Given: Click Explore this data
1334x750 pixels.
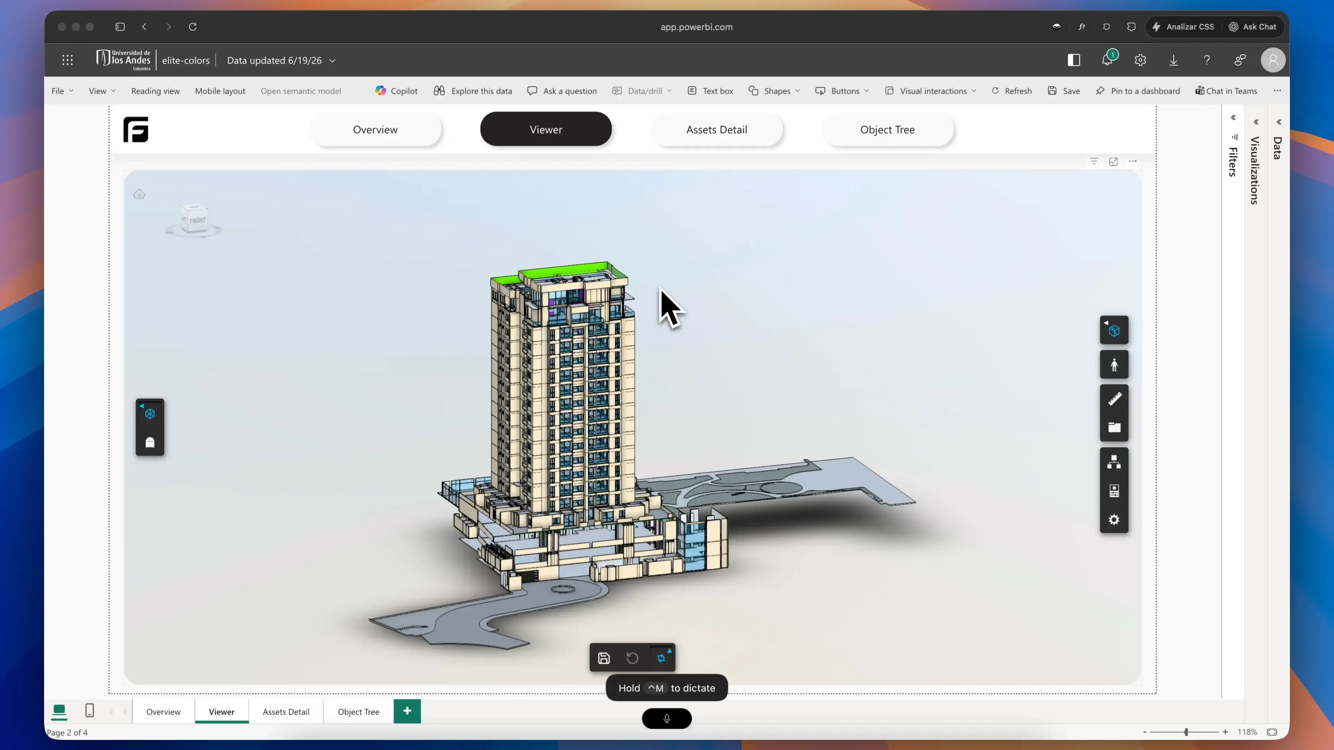Looking at the screenshot, I should [473, 91].
